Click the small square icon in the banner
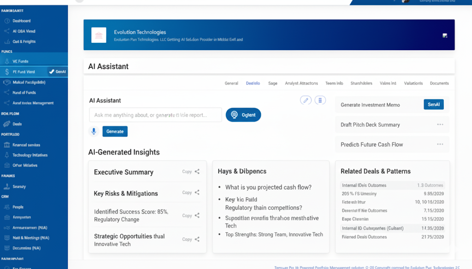 [445, 35]
